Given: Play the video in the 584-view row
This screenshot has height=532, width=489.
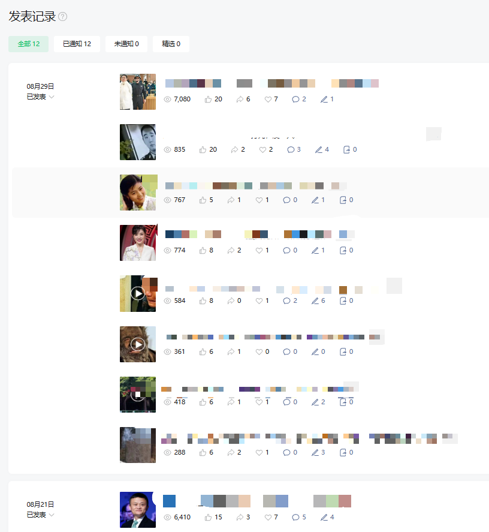Looking at the screenshot, I should 138,293.
